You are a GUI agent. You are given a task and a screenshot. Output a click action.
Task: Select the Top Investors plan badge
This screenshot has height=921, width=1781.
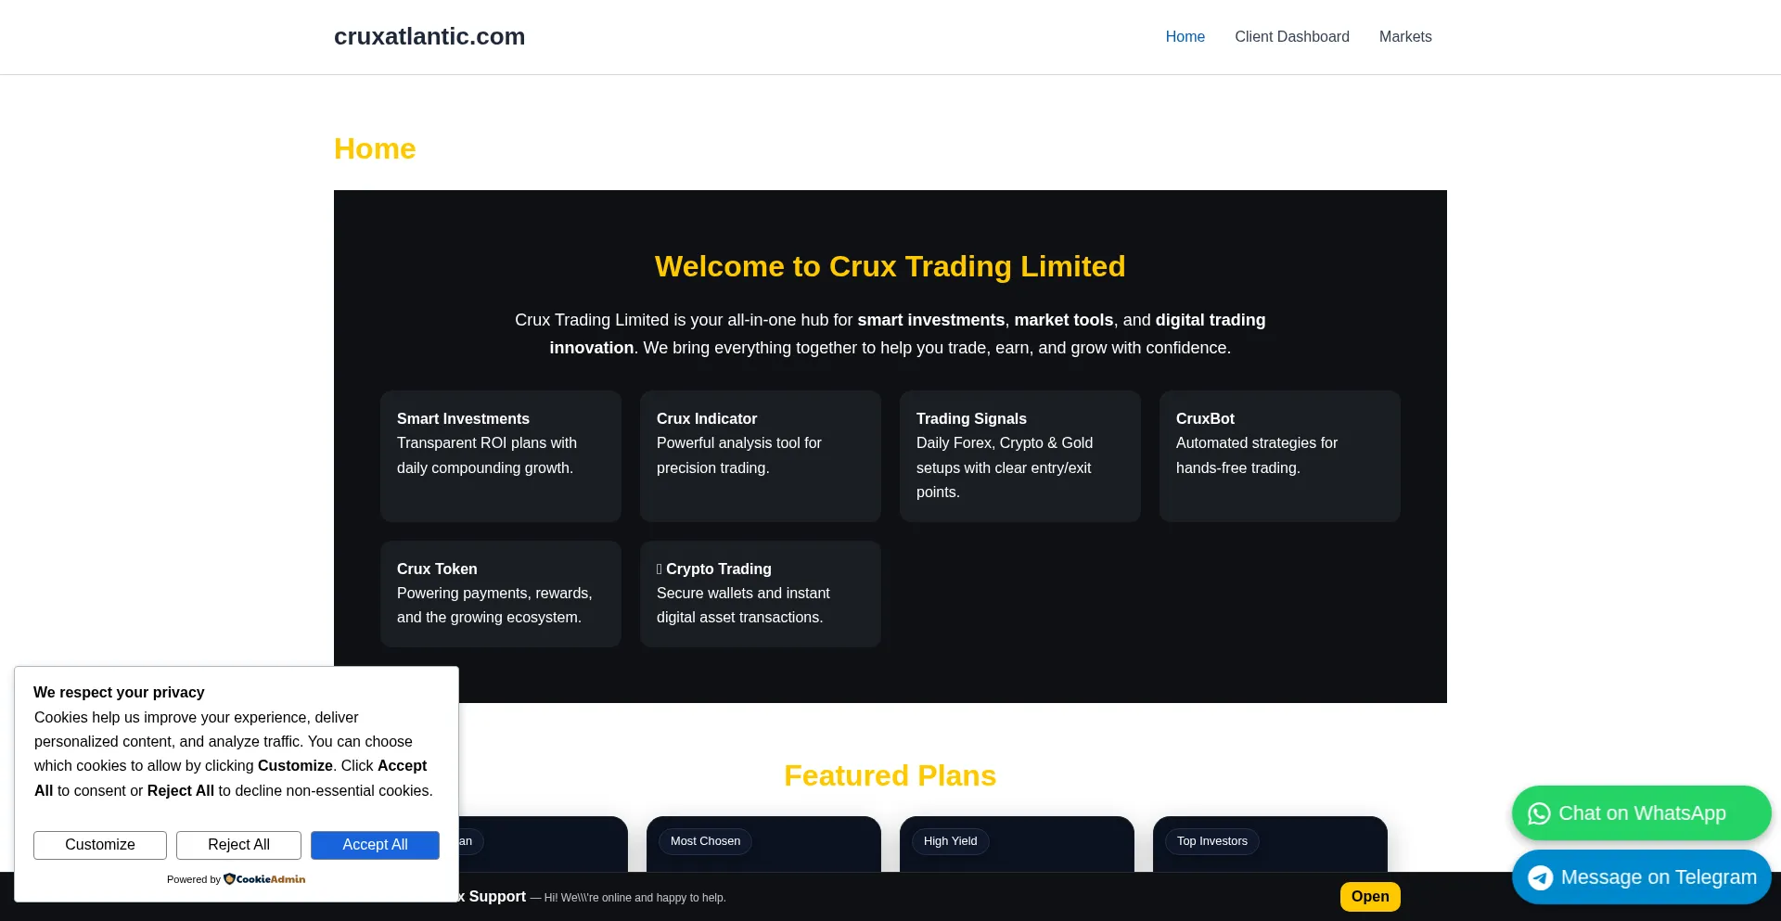point(1211,840)
